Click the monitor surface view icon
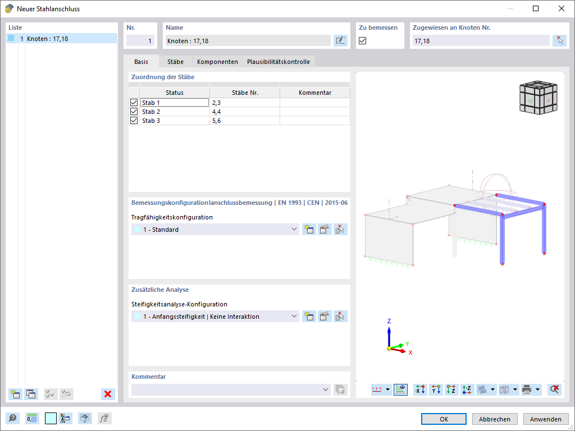Screen dimensions: 575x431 tap(85, 418)
